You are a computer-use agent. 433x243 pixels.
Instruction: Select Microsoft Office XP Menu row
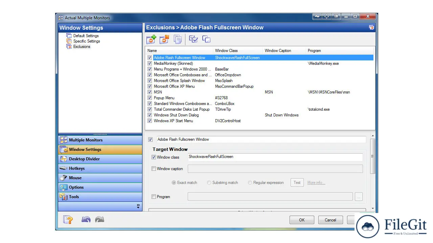(x=260, y=86)
